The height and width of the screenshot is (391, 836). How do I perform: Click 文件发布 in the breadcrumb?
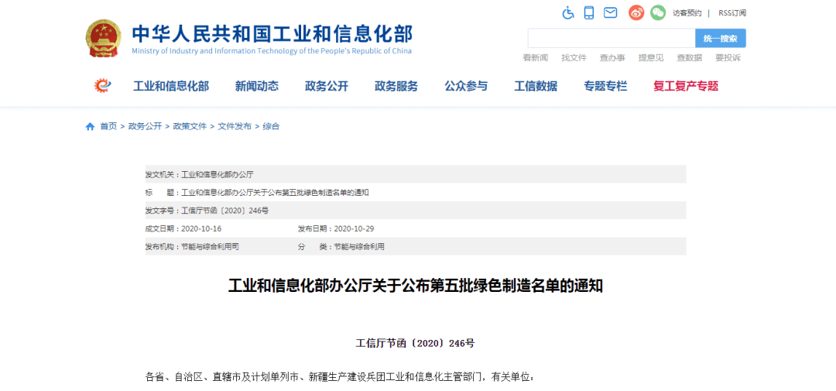(235, 126)
